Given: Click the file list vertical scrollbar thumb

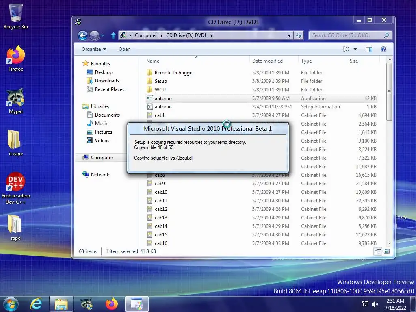Looking at the screenshot, I should 389,92.
